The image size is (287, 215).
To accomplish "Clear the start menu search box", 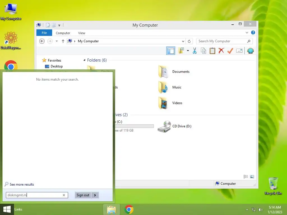I will [64, 195].
